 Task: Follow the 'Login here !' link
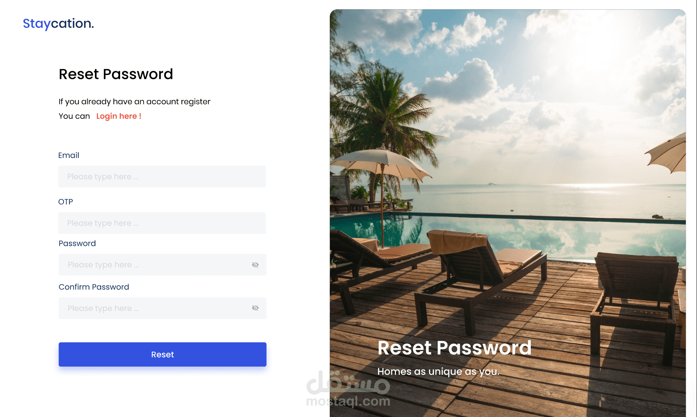point(119,116)
